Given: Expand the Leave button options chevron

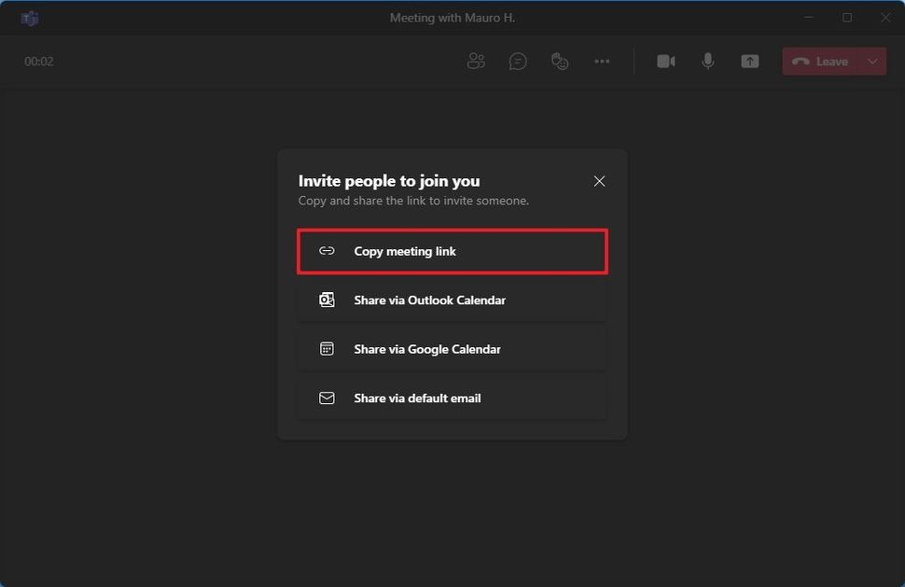Looking at the screenshot, I should [870, 61].
